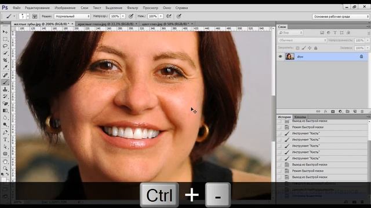This screenshot has height=208, width=371.
Task: Click the link layers icon
Action: click(x=318, y=112)
